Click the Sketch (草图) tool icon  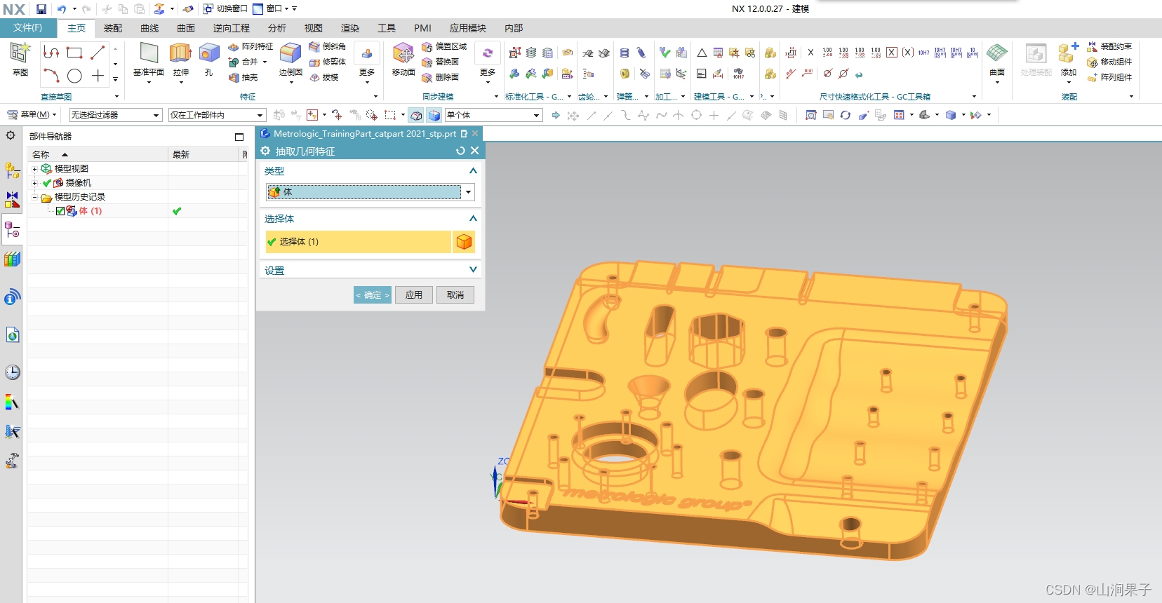tap(20, 53)
